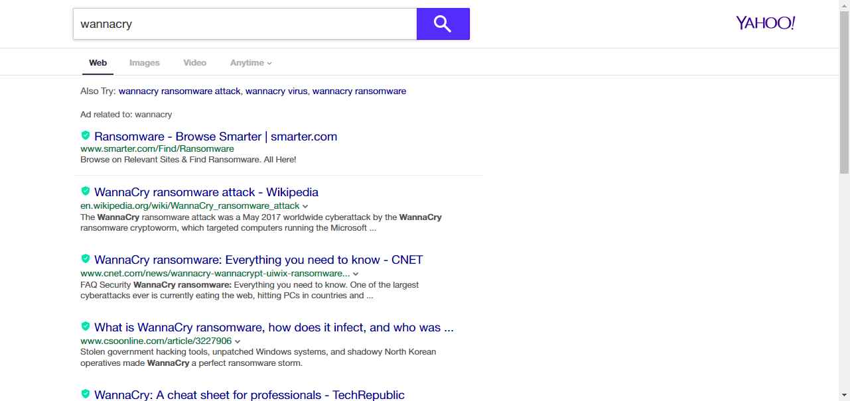Click the magnifying glass search button
This screenshot has height=401, width=850.
point(443,24)
